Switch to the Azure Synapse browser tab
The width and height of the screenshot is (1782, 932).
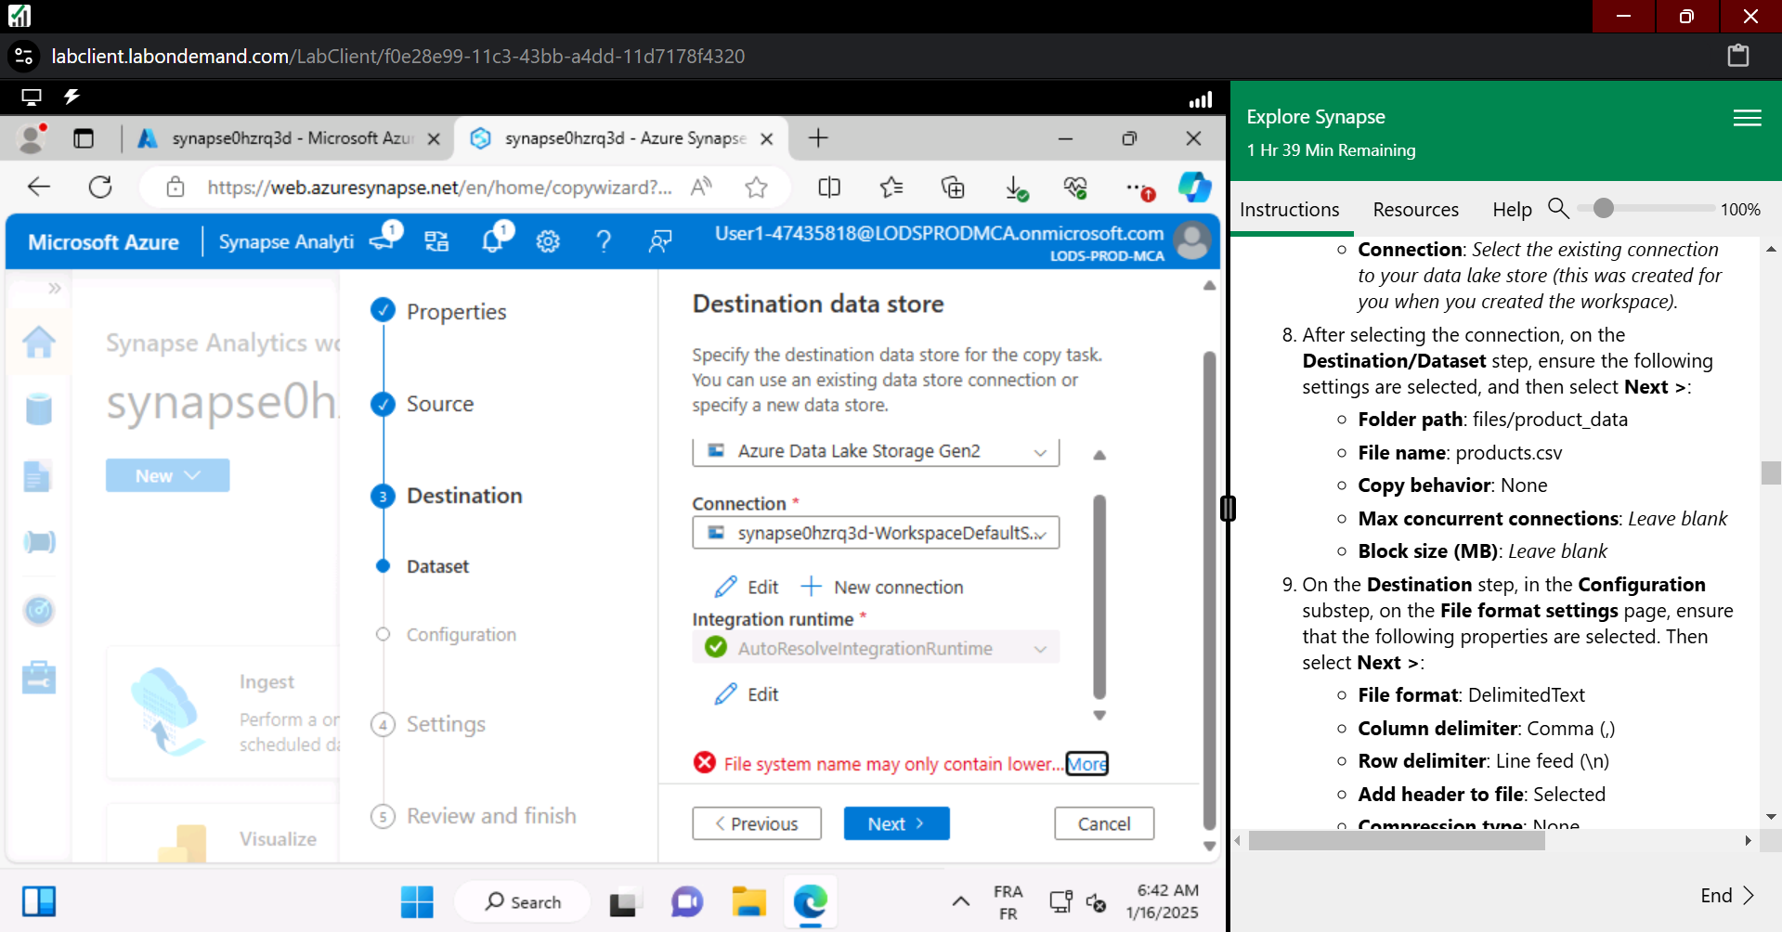(620, 138)
